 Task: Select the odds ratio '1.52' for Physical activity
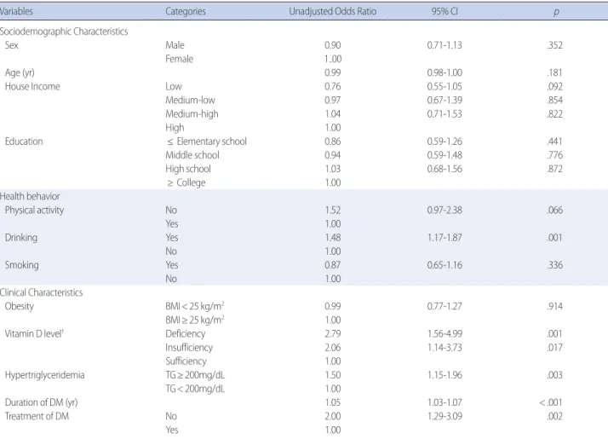(x=333, y=210)
